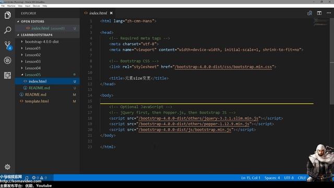Change encoding via UTF-8 status item
Screen dimensions: 334x188
(289, 178)
